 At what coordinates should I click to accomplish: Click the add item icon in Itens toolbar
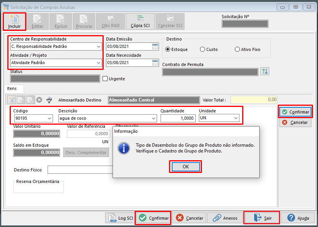tap(12, 100)
